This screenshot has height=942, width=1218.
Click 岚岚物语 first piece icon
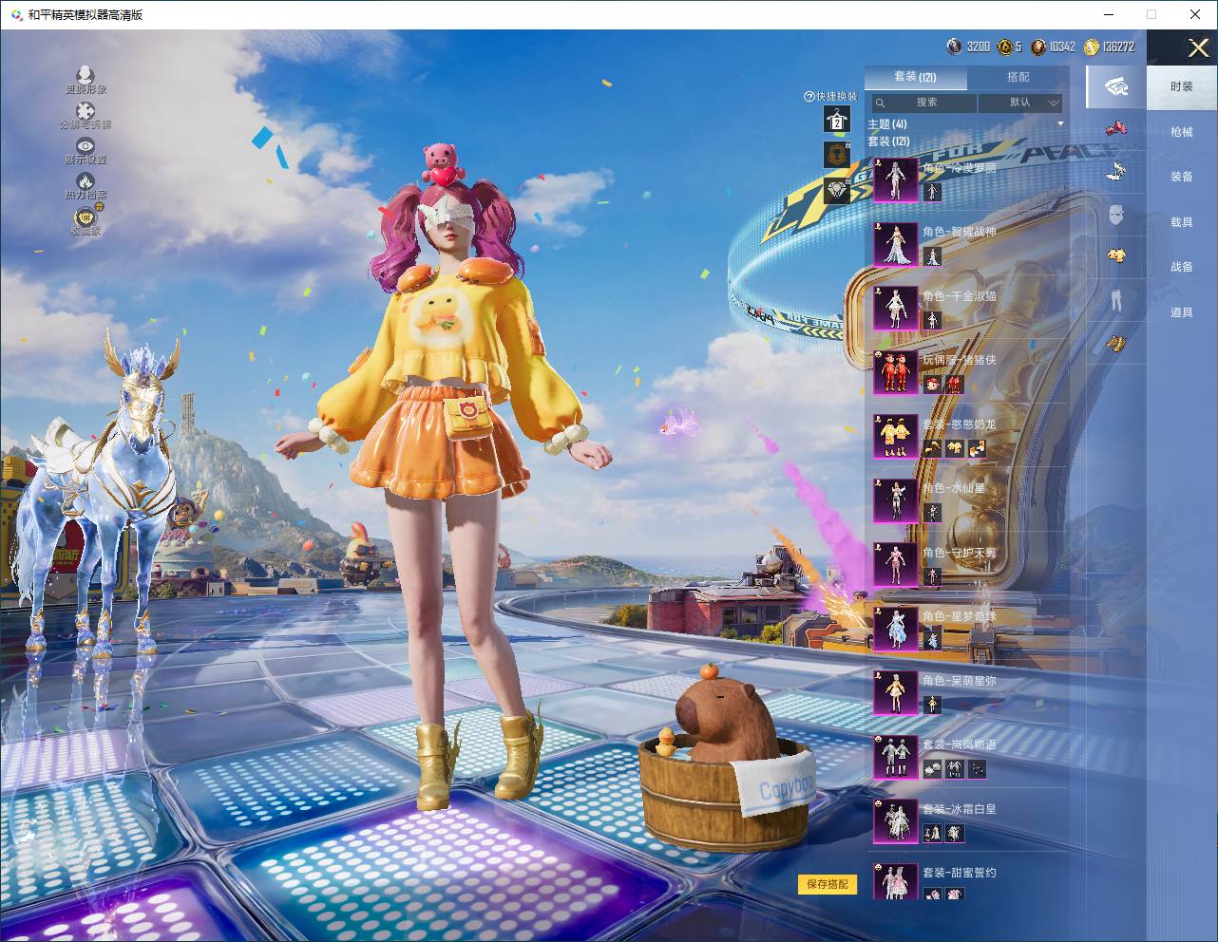[932, 769]
